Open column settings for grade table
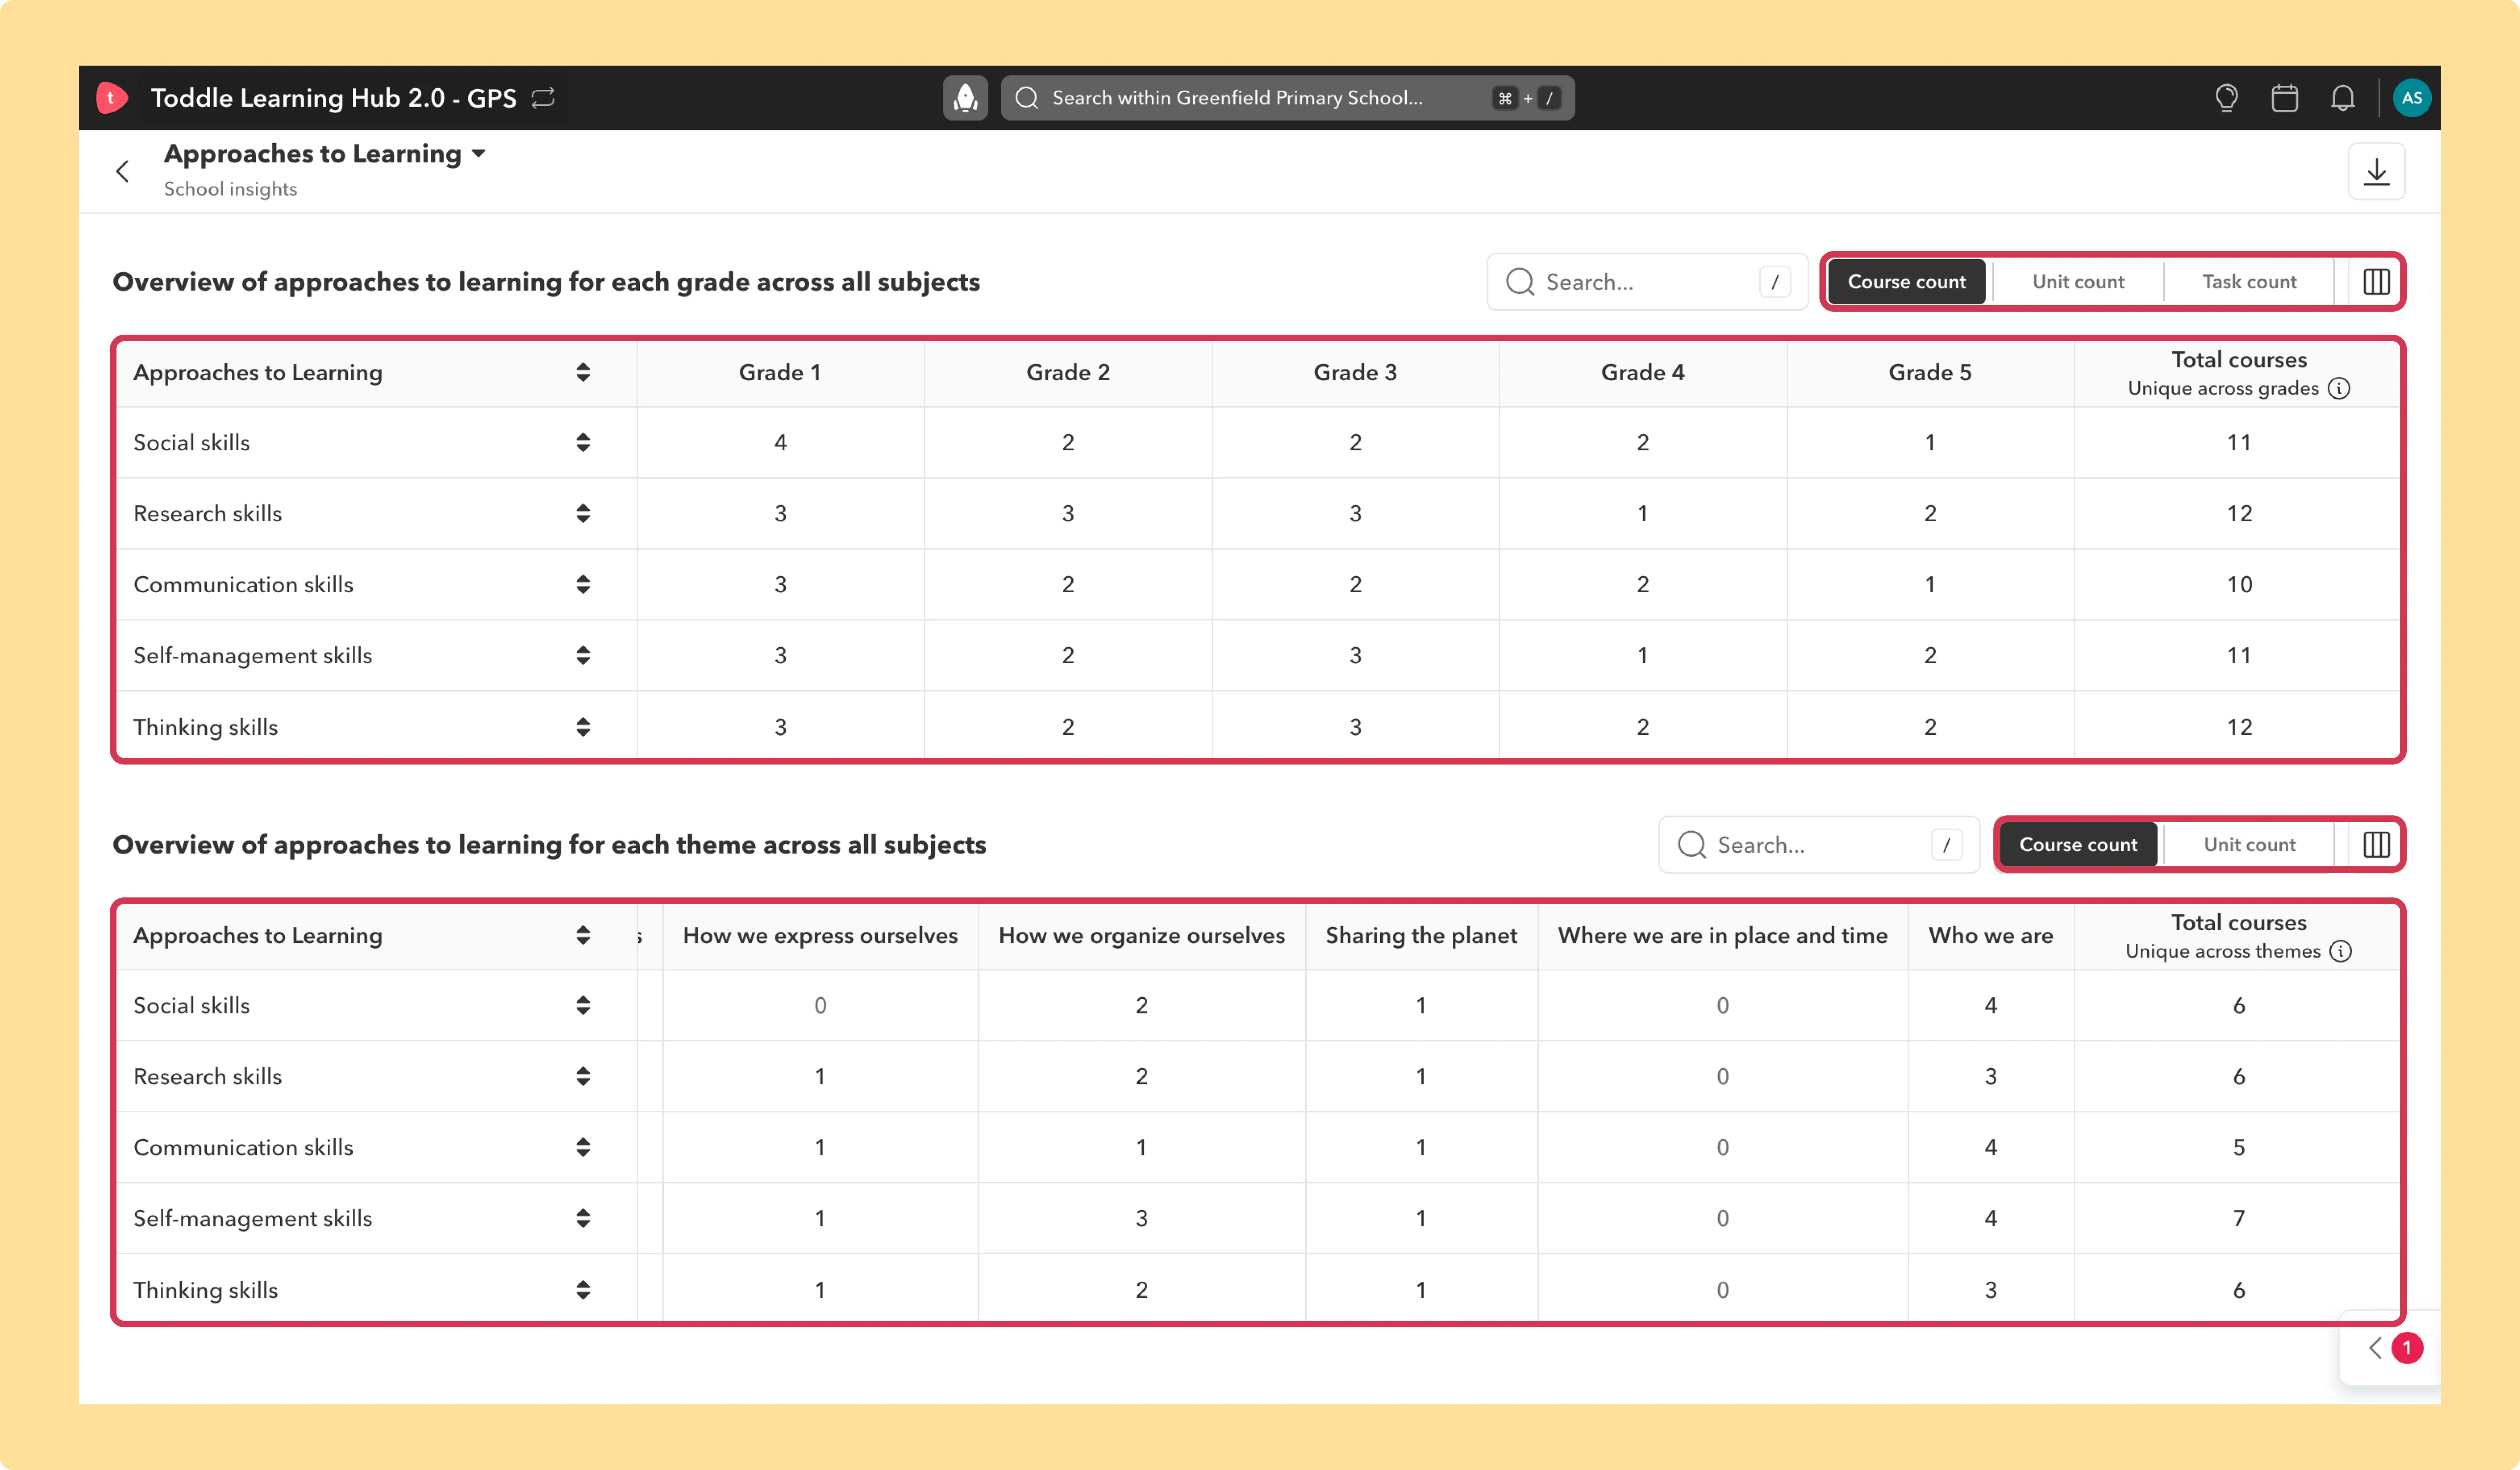This screenshot has height=1470, width=2520. (2376, 282)
